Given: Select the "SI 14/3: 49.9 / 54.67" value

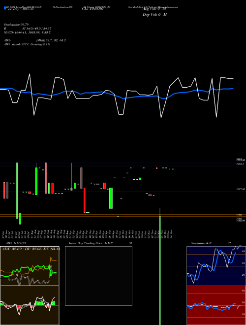Looking at the screenshot, I should (x=37, y=29).
